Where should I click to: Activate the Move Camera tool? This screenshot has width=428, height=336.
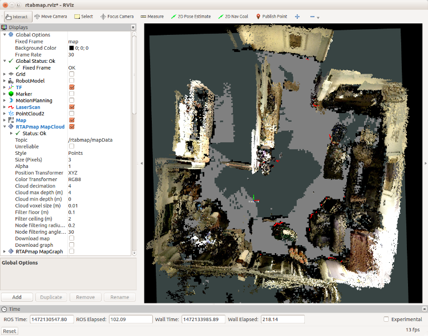click(51, 17)
